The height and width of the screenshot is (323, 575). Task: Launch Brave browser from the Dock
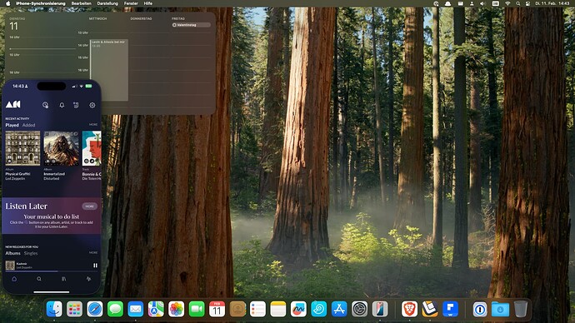(409, 310)
